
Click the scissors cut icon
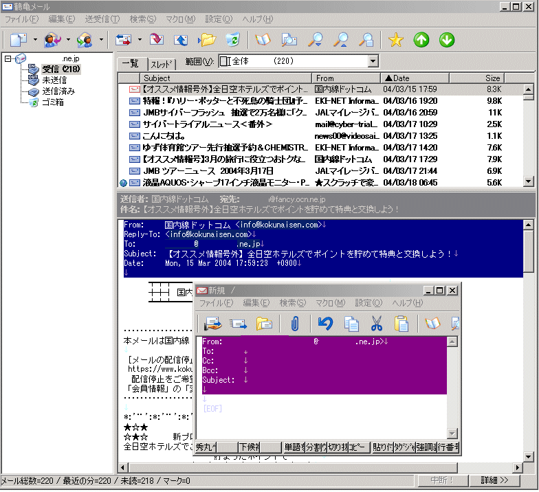click(x=376, y=324)
